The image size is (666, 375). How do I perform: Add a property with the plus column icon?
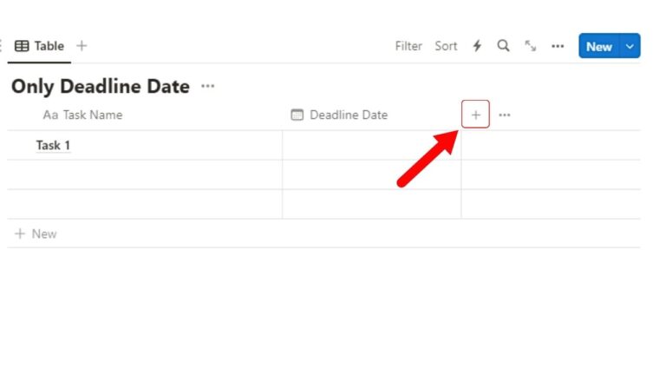click(x=476, y=115)
